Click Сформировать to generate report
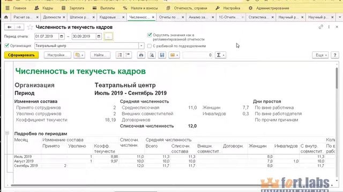 21,55
